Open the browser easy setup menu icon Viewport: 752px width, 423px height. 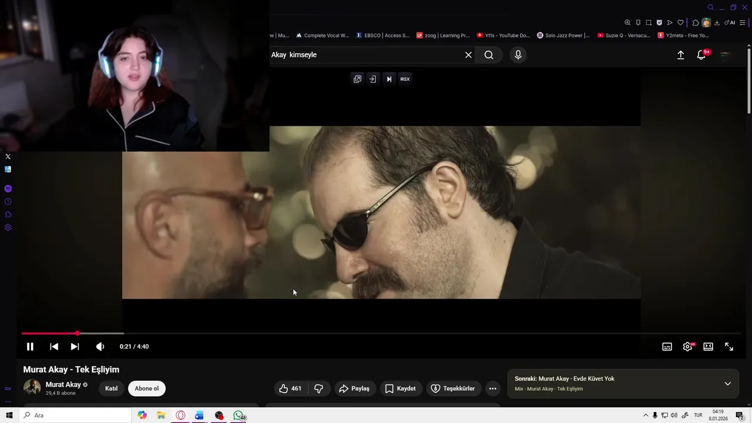coord(743,22)
